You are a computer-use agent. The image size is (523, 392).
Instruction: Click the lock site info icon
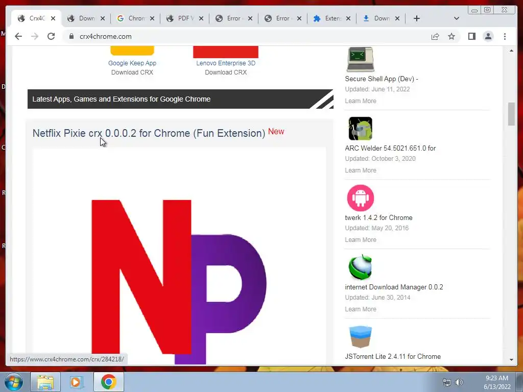pos(72,36)
